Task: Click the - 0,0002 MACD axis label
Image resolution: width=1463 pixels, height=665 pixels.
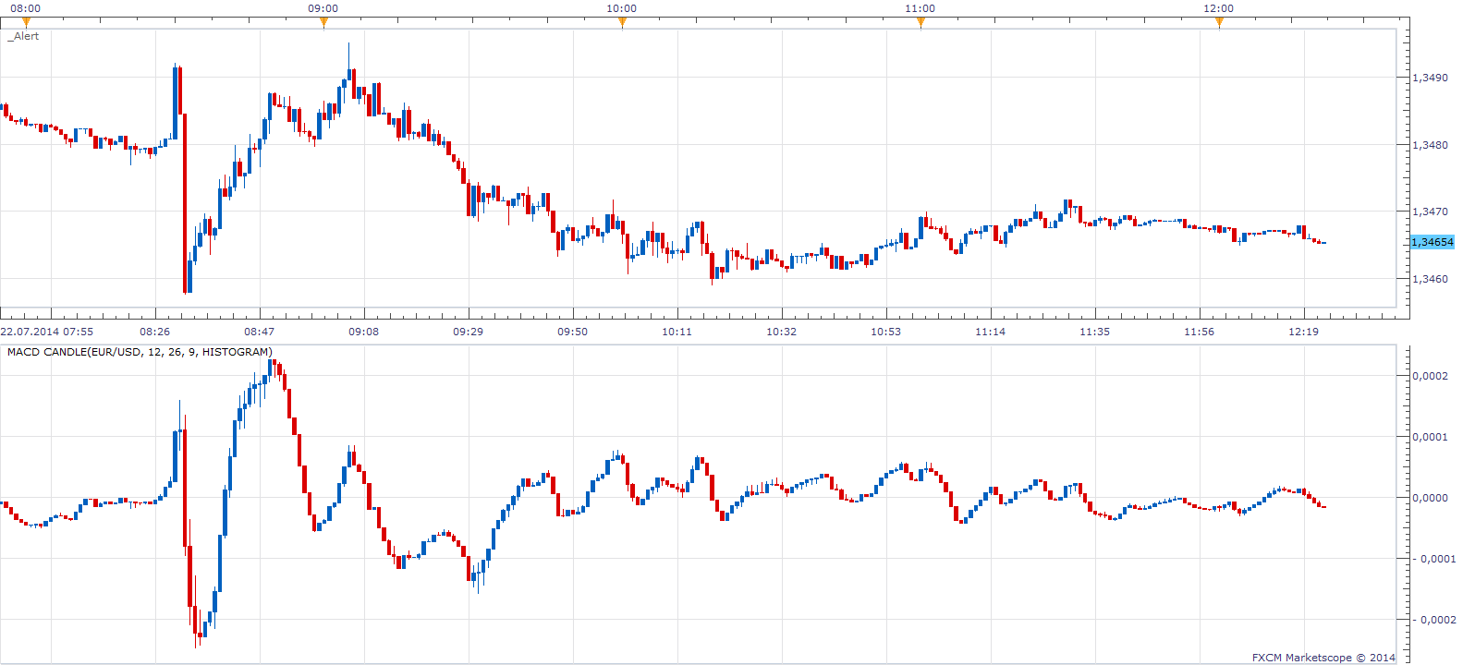Action: point(1433,620)
